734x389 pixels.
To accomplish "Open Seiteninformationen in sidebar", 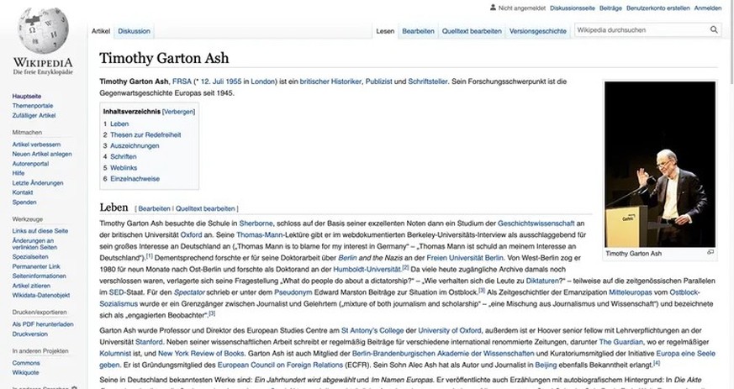I will pyautogui.click(x=39, y=276).
